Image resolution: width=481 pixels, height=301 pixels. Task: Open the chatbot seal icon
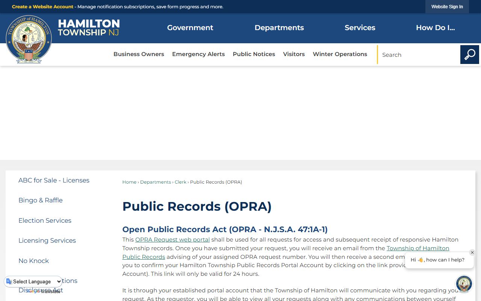click(x=464, y=284)
